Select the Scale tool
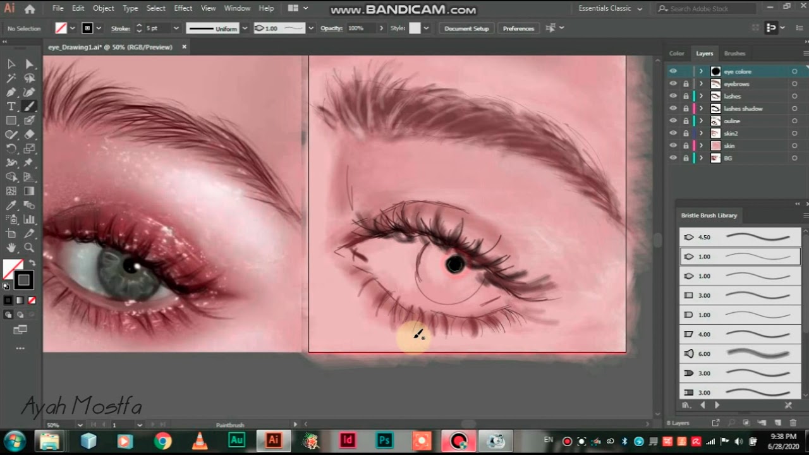 29,149
